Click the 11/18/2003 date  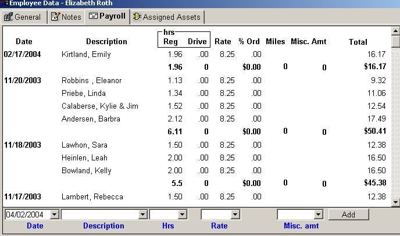(x=23, y=145)
